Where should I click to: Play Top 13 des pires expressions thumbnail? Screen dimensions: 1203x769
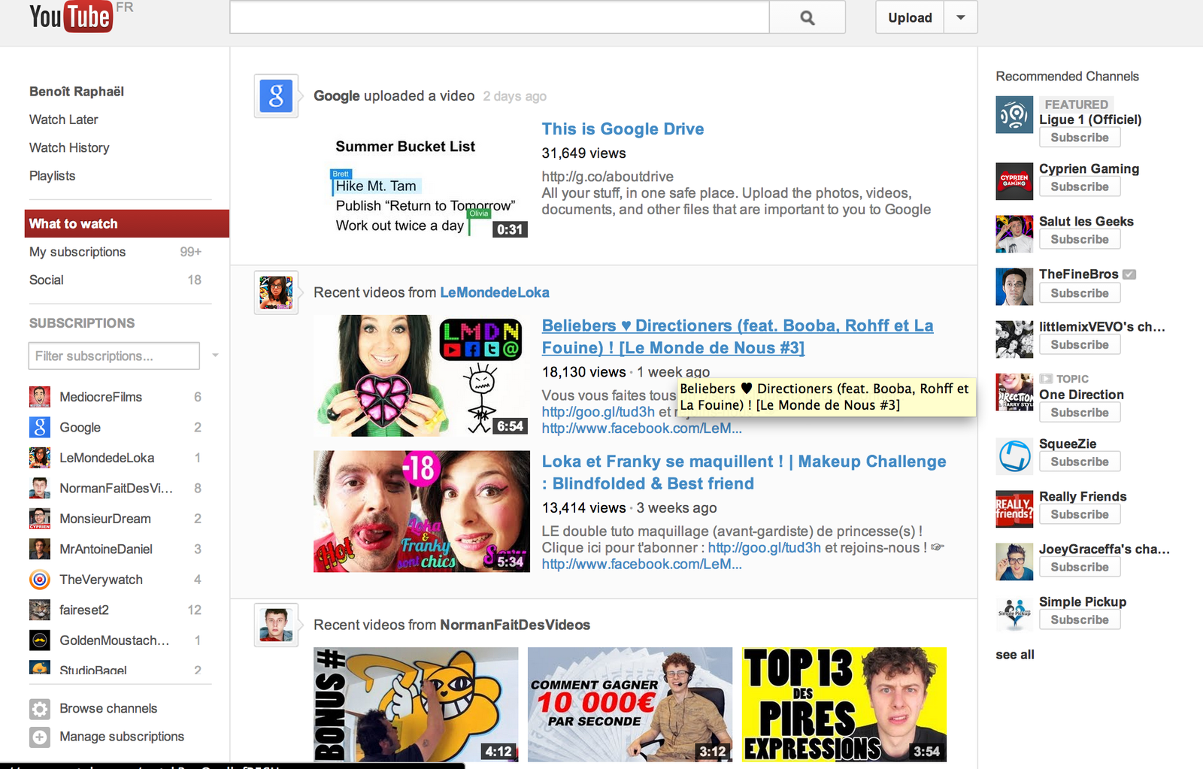tap(844, 705)
